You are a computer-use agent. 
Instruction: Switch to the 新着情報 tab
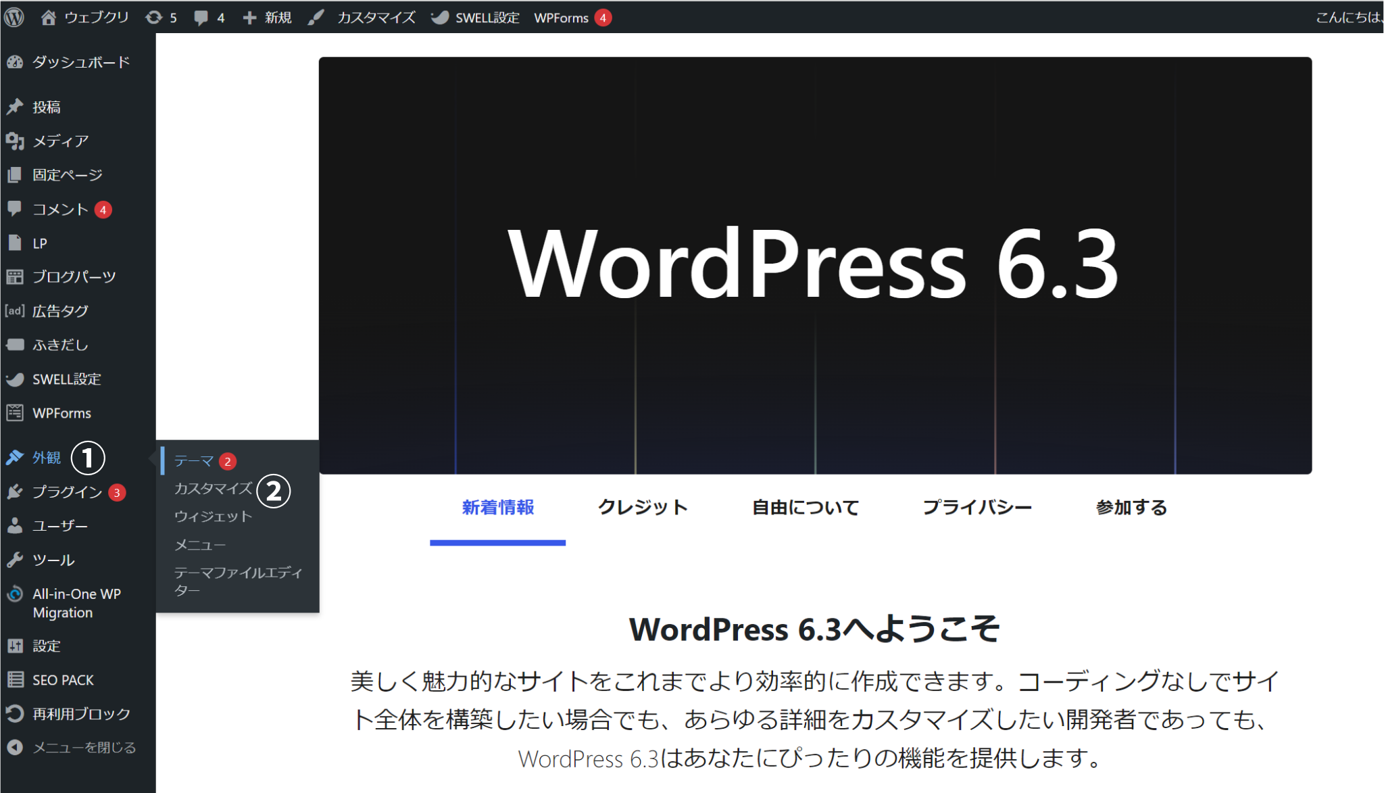[x=498, y=508]
